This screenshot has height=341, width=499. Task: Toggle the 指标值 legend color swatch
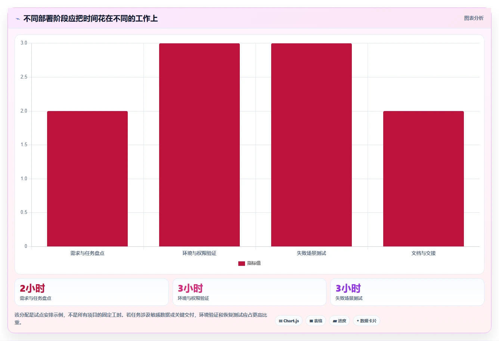pos(242,264)
